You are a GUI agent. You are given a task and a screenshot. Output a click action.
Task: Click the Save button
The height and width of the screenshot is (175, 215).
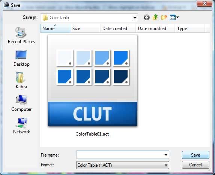[x=195, y=155]
